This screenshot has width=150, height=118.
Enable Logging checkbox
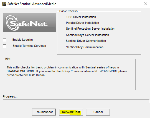(4, 40)
